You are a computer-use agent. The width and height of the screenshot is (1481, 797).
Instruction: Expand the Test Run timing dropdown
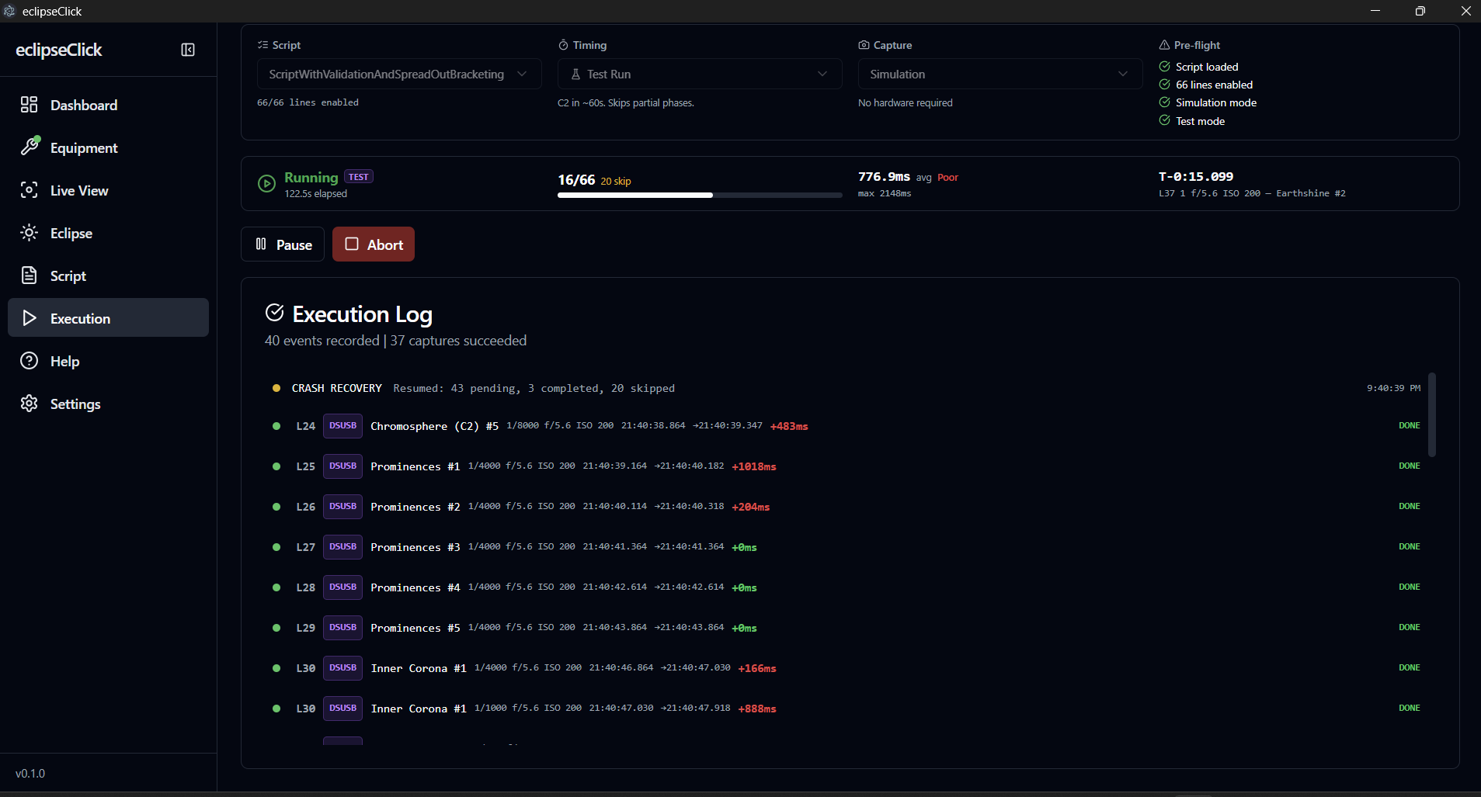coord(698,74)
